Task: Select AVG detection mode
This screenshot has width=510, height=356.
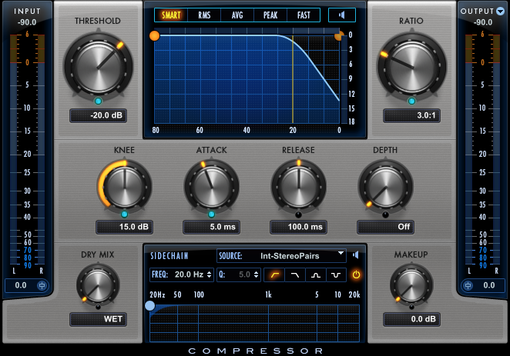Action: tap(237, 15)
